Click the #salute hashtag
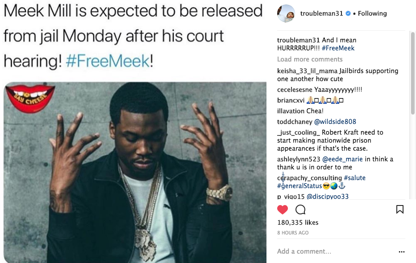This screenshot has width=416, height=263. pyautogui.click(x=354, y=177)
